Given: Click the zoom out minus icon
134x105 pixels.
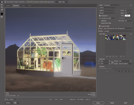Looking at the screenshot, I should pos(5,99).
